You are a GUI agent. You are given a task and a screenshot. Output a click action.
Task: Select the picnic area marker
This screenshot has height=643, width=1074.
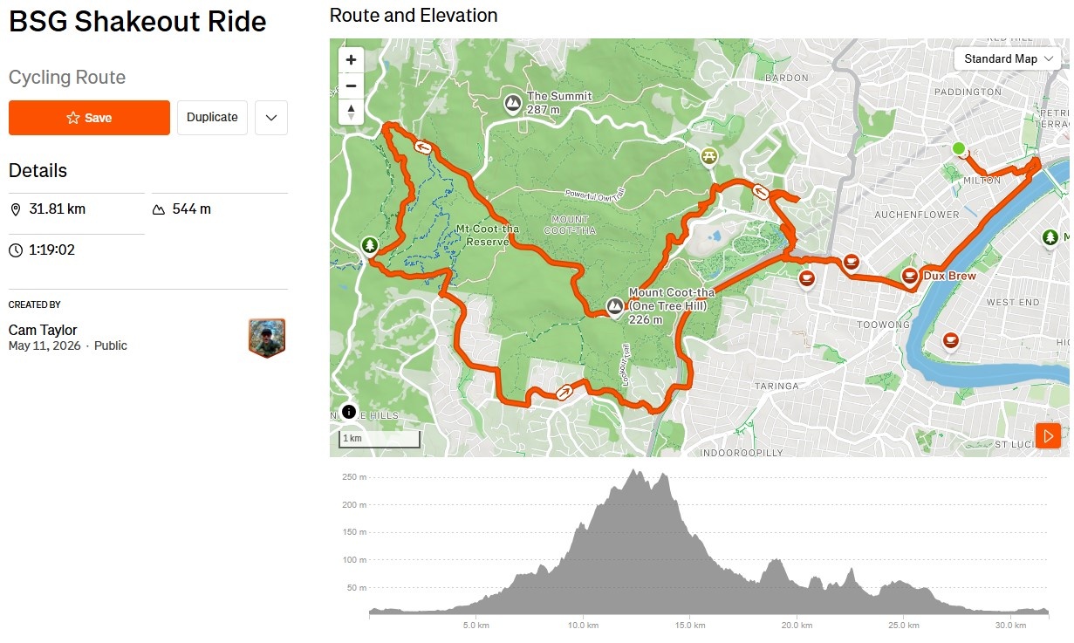[x=709, y=156]
